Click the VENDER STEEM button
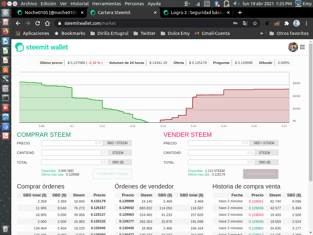This screenshot has height=235, width=313. coord(261,174)
